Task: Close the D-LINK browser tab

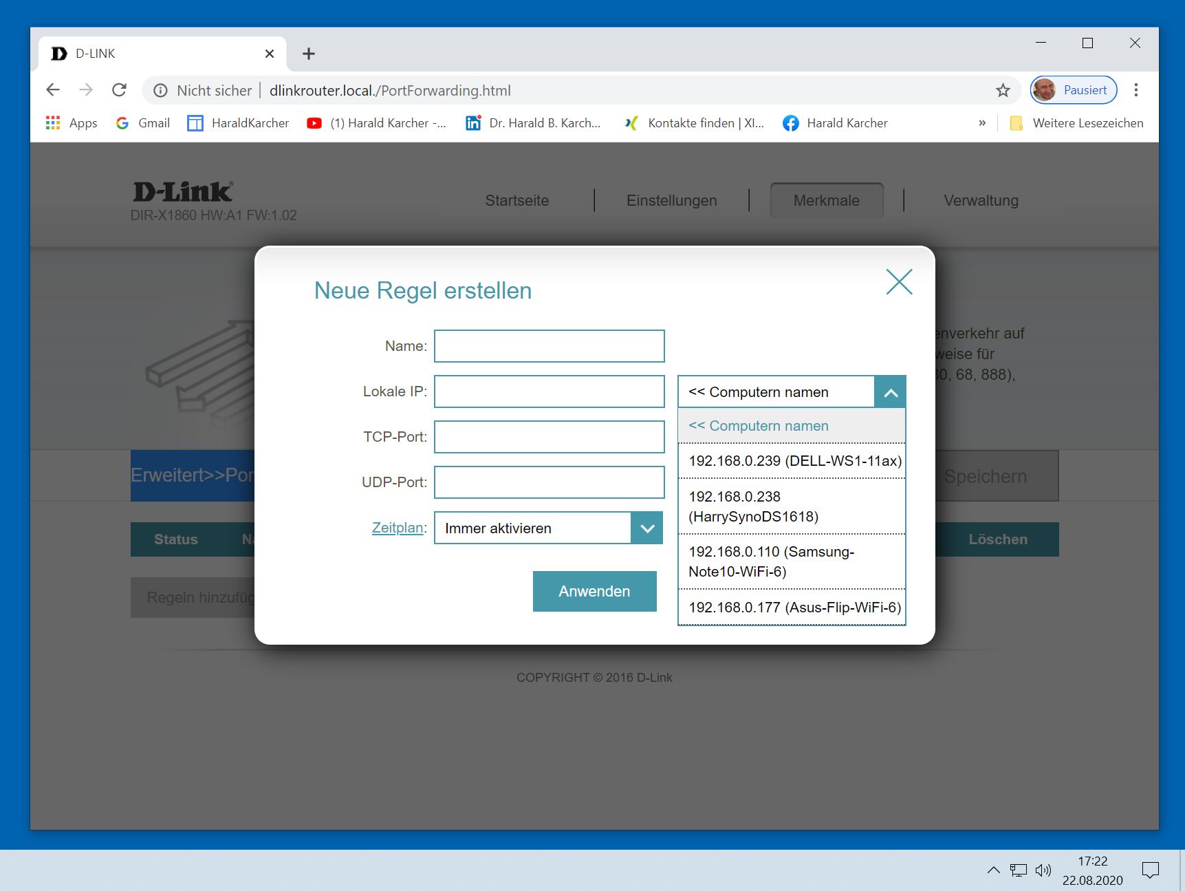Action: 270,54
